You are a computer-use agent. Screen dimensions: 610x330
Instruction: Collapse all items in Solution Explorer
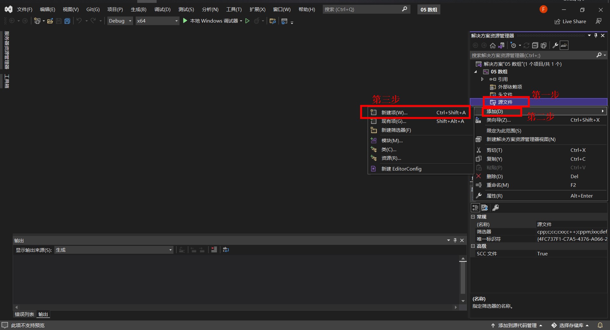tap(535, 45)
